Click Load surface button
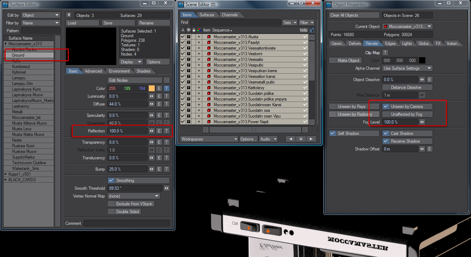This screenshot has width=471, height=257. tap(82, 23)
